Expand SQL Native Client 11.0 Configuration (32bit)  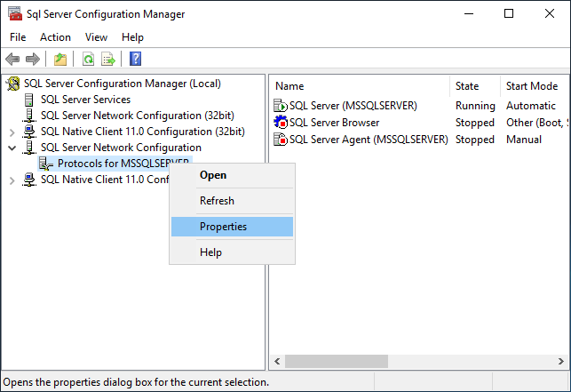[12, 132]
